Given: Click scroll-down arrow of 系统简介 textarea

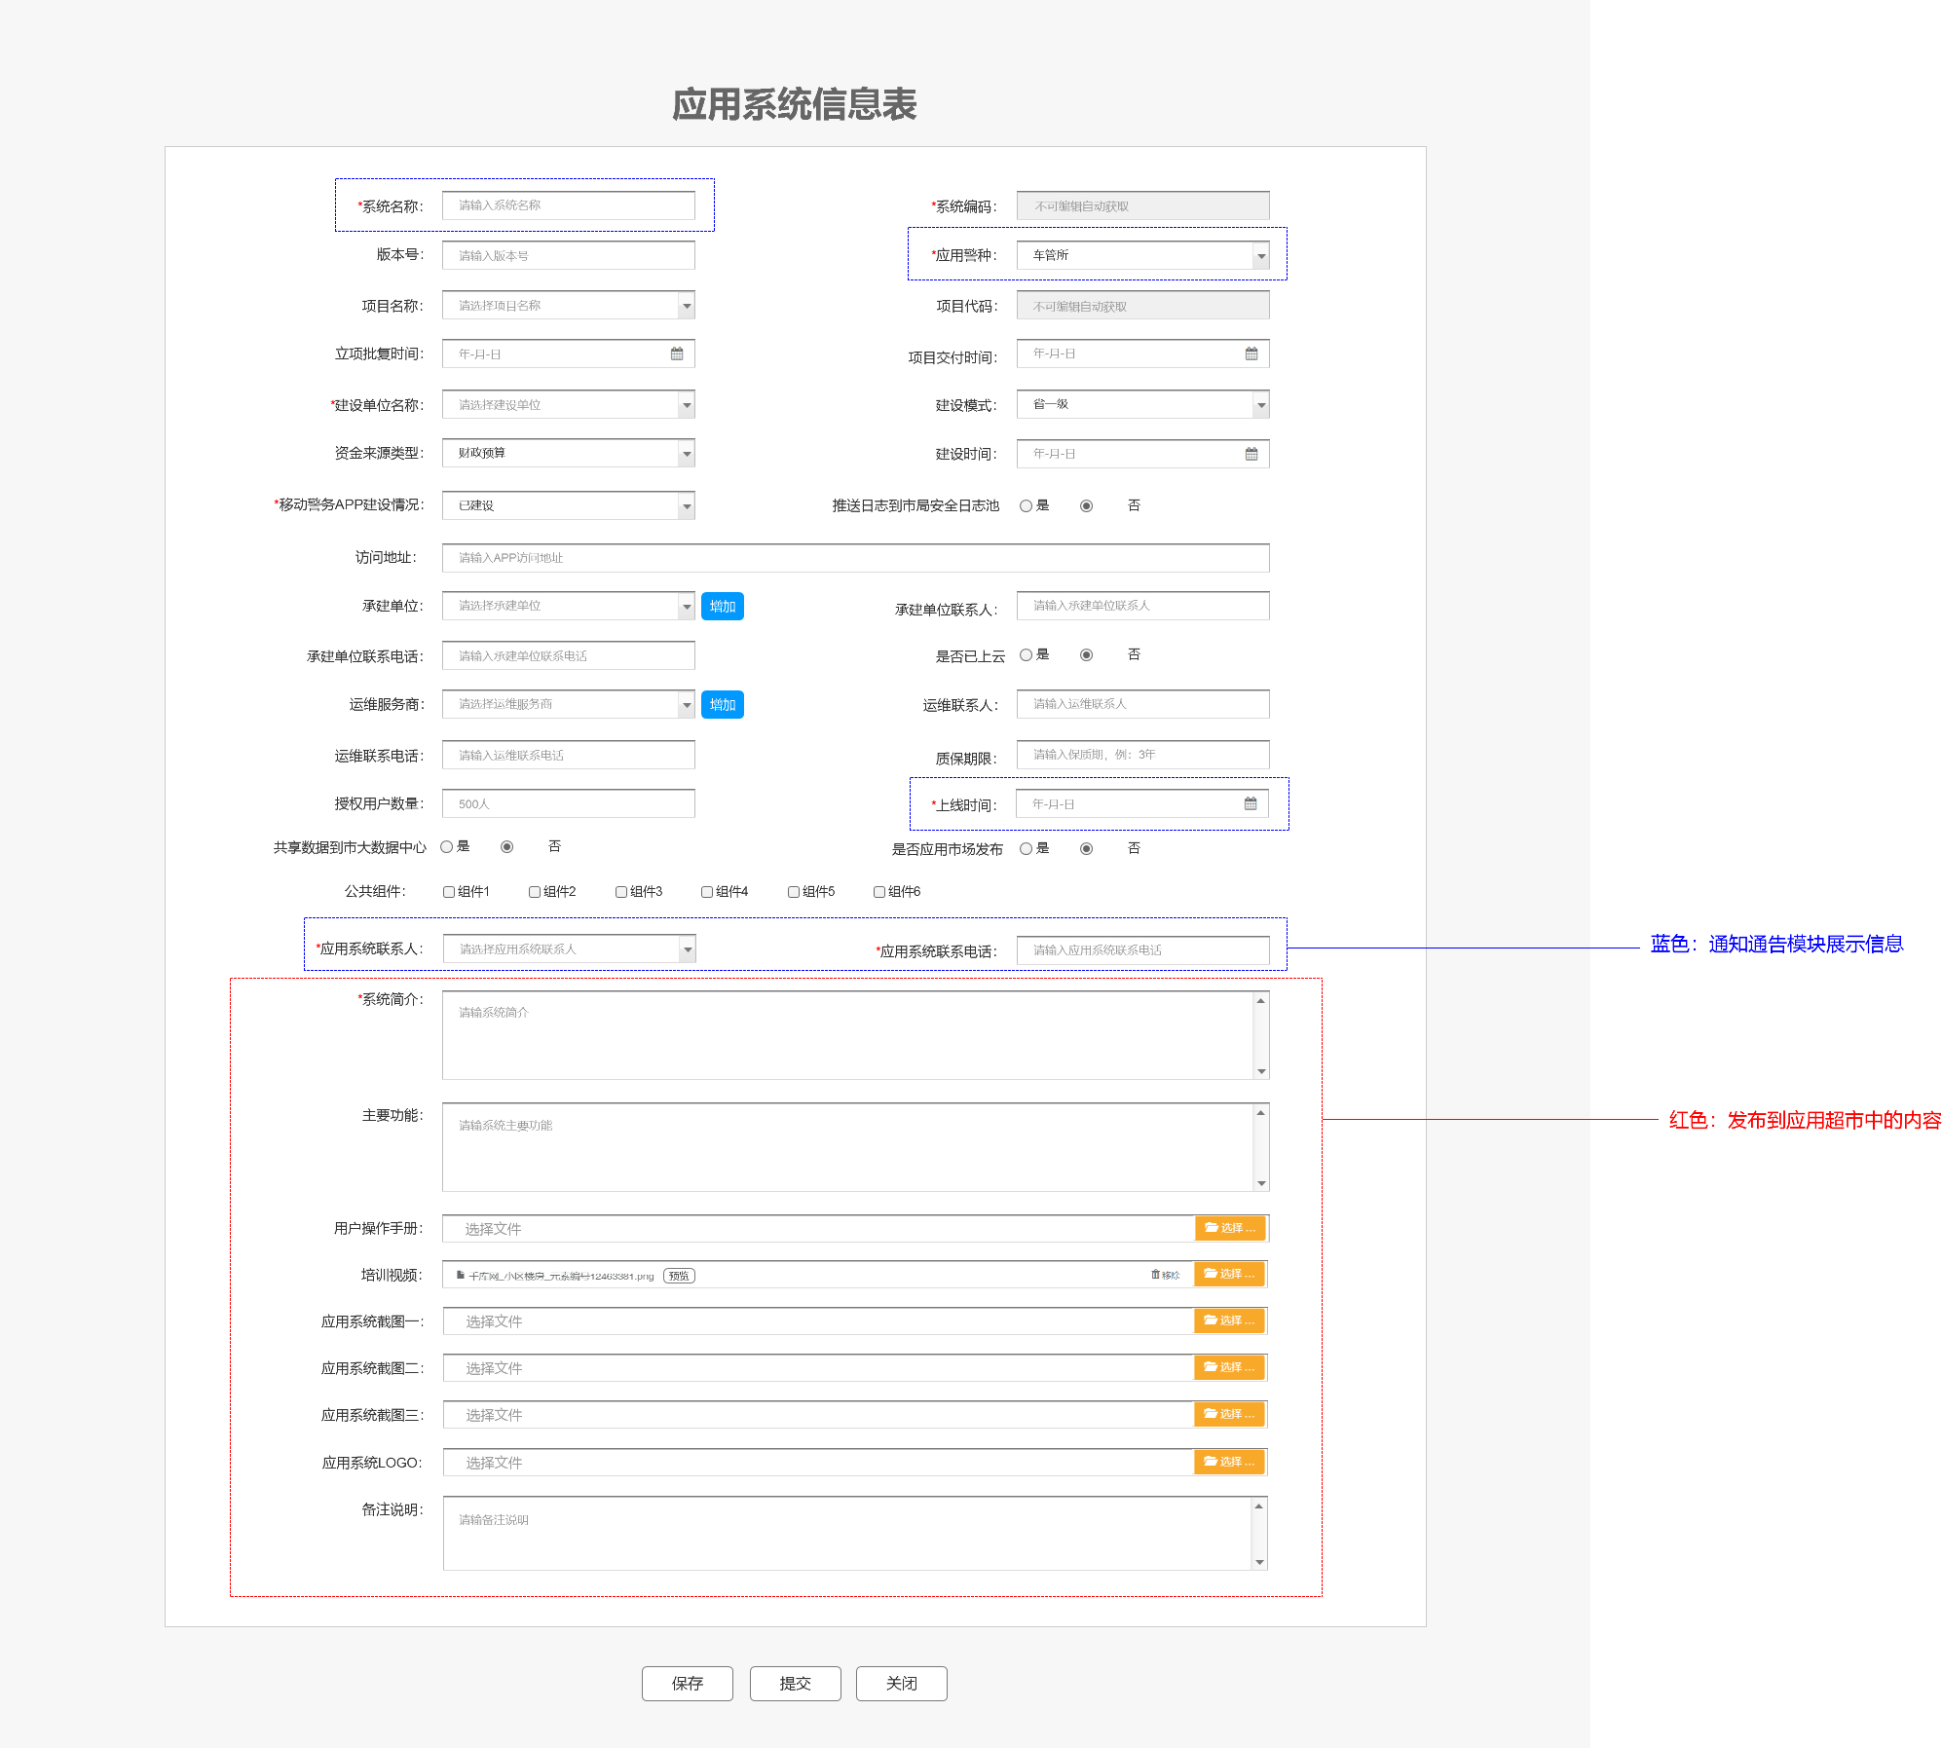Looking at the screenshot, I should pos(1261,1071).
